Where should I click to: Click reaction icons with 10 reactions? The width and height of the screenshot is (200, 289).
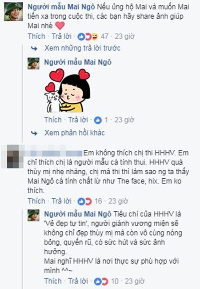coord(101,281)
